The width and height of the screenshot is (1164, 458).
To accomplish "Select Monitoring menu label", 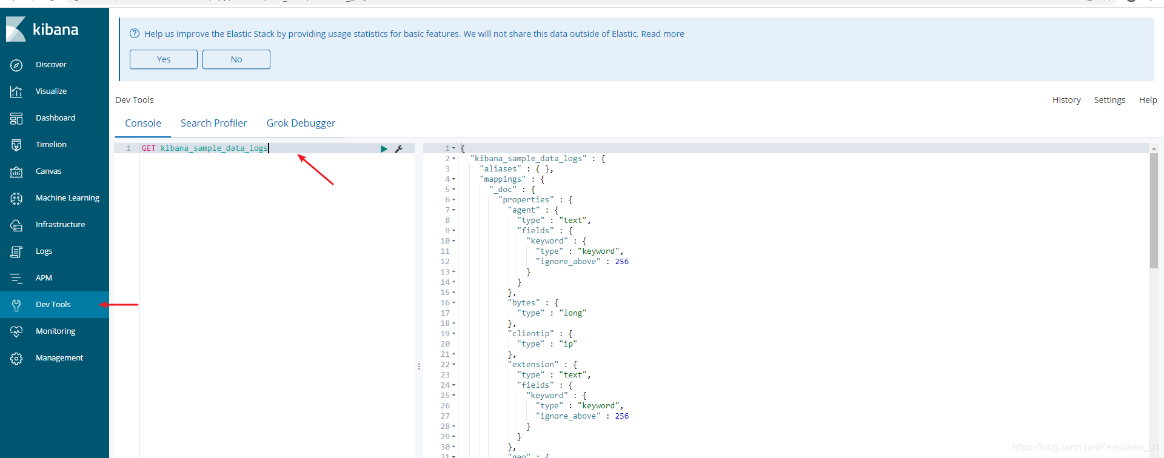I will click(x=55, y=331).
